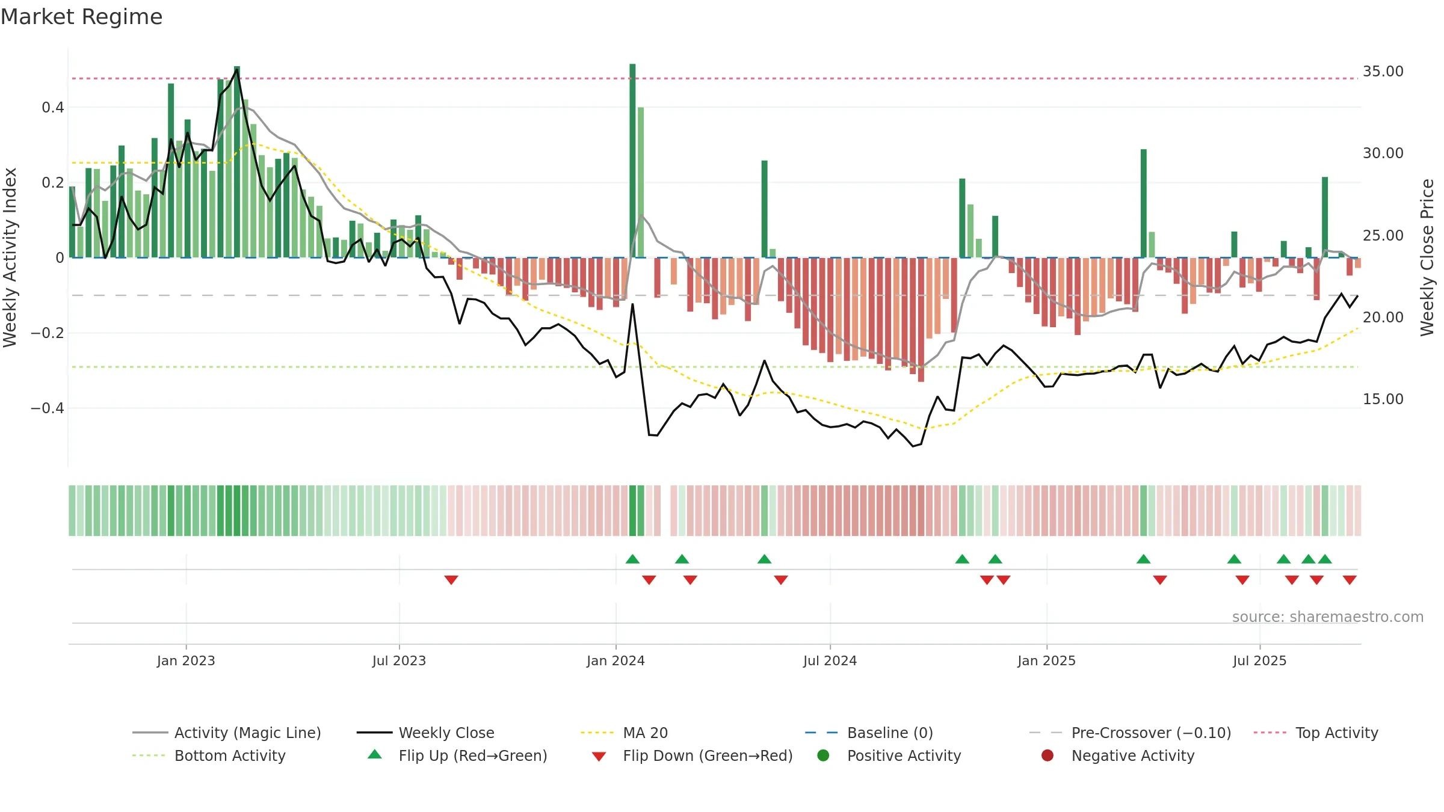Click the −0.4 activity axis value
The width and height of the screenshot is (1444, 812).
pyautogui.click(x=48, y=408)
